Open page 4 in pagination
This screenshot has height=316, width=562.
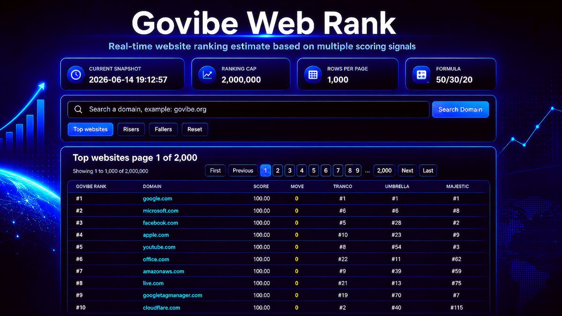pos(302,170)
